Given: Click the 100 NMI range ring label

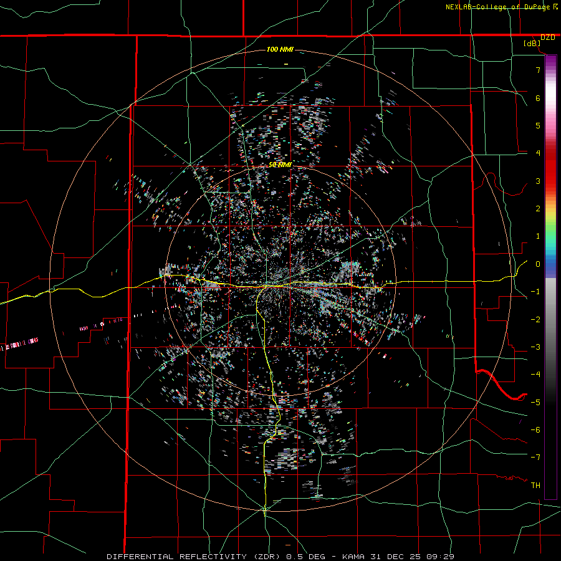Looking at the screenshot, I should point(280,49).
